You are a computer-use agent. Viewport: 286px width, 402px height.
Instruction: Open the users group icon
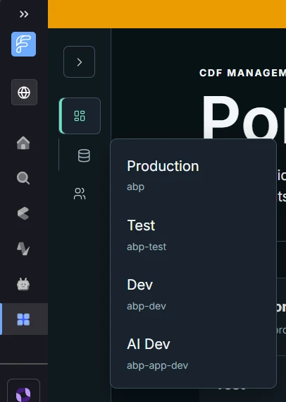(80, 194)
